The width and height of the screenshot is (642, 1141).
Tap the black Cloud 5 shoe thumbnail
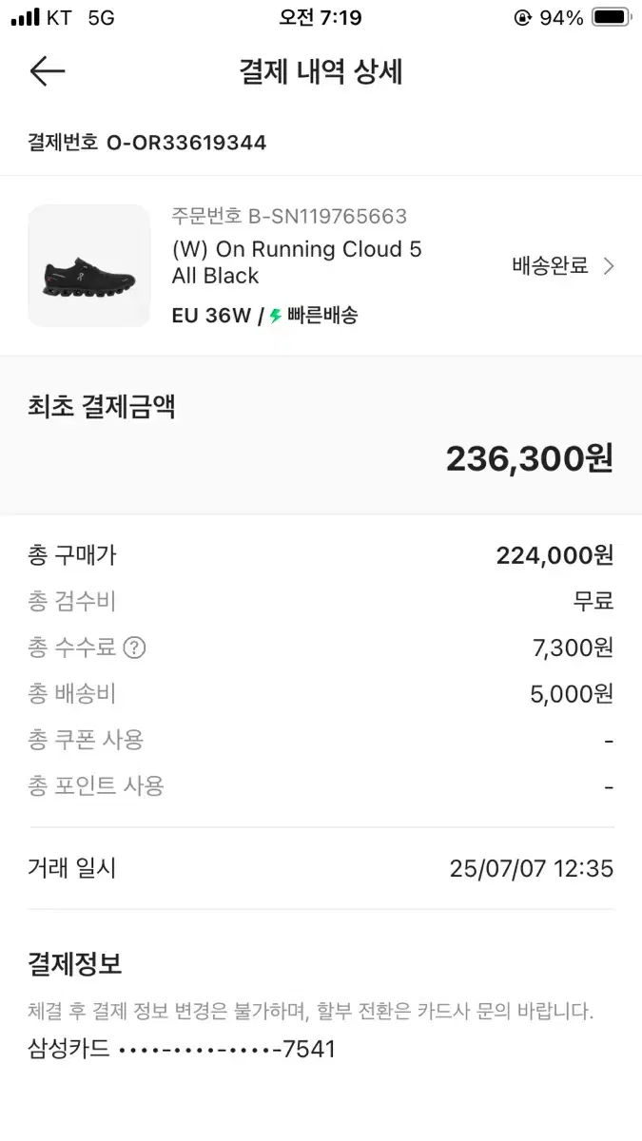point(89,266)
